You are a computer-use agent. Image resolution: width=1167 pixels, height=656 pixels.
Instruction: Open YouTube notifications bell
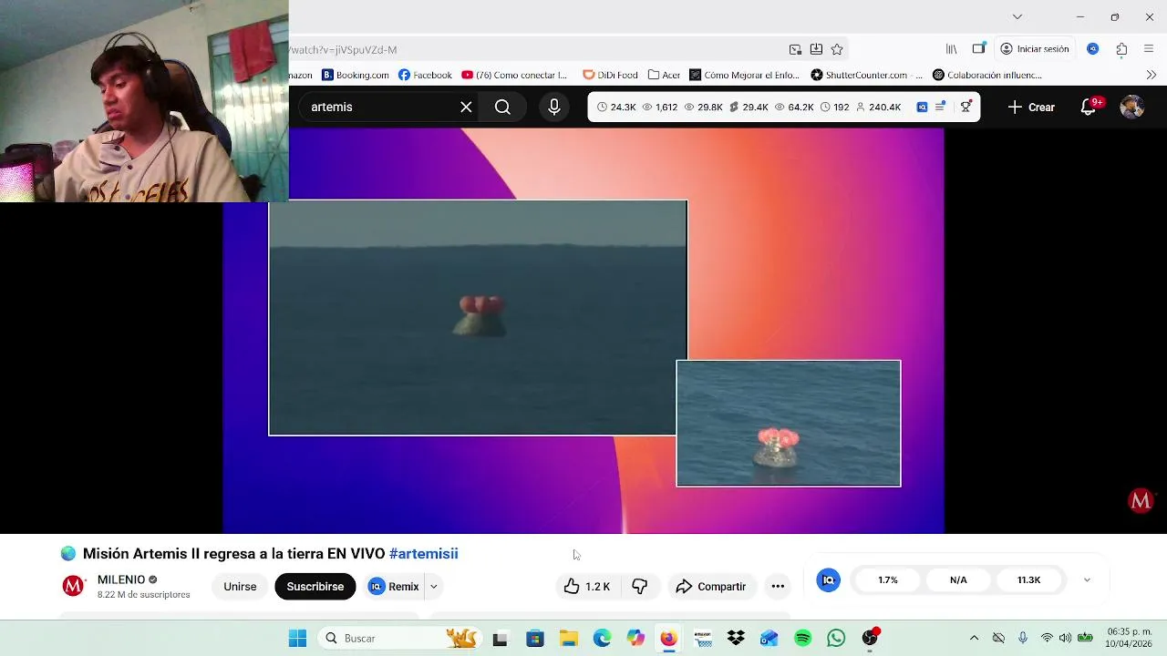1089,108
